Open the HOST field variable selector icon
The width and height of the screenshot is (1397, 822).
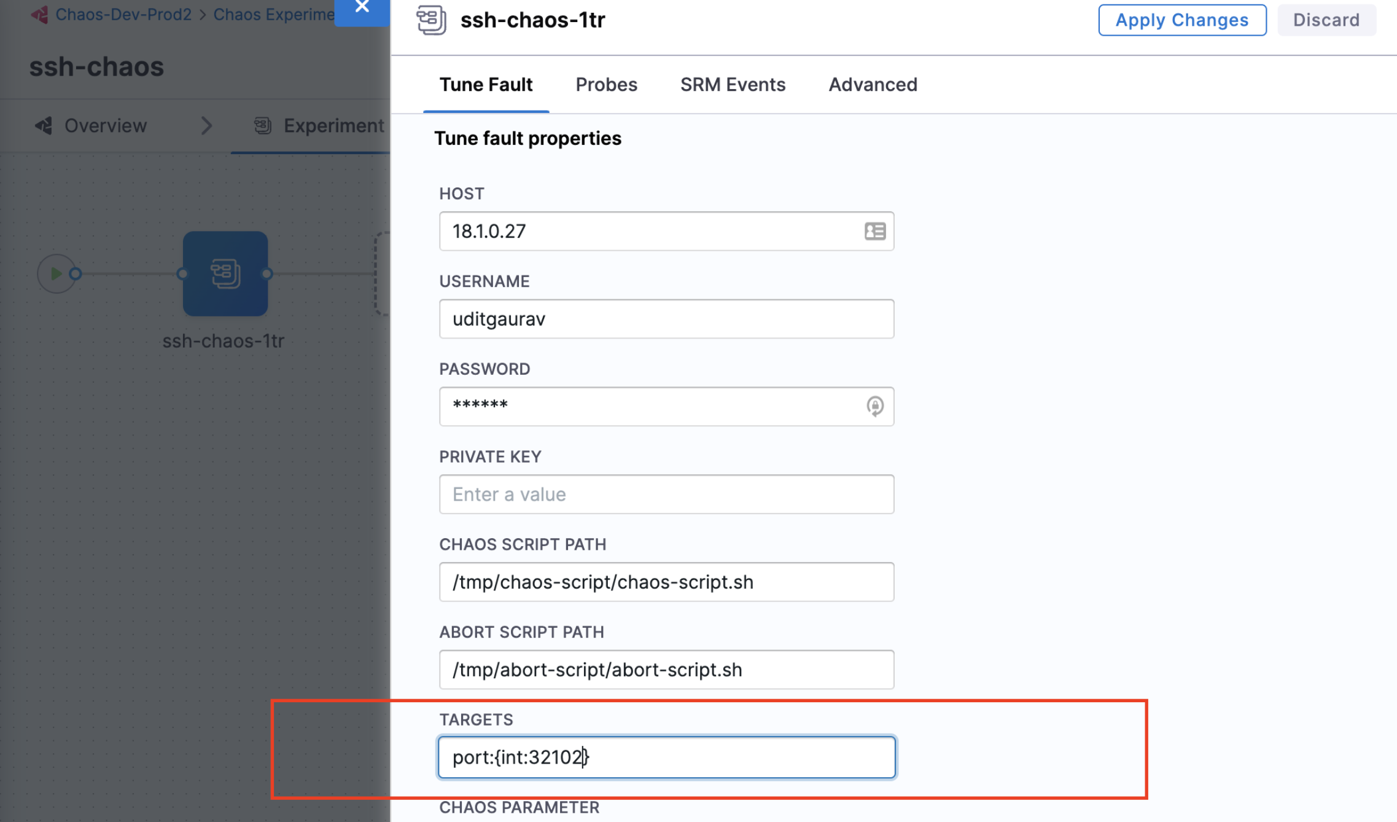pyautogui.click(x=874, y=231)
